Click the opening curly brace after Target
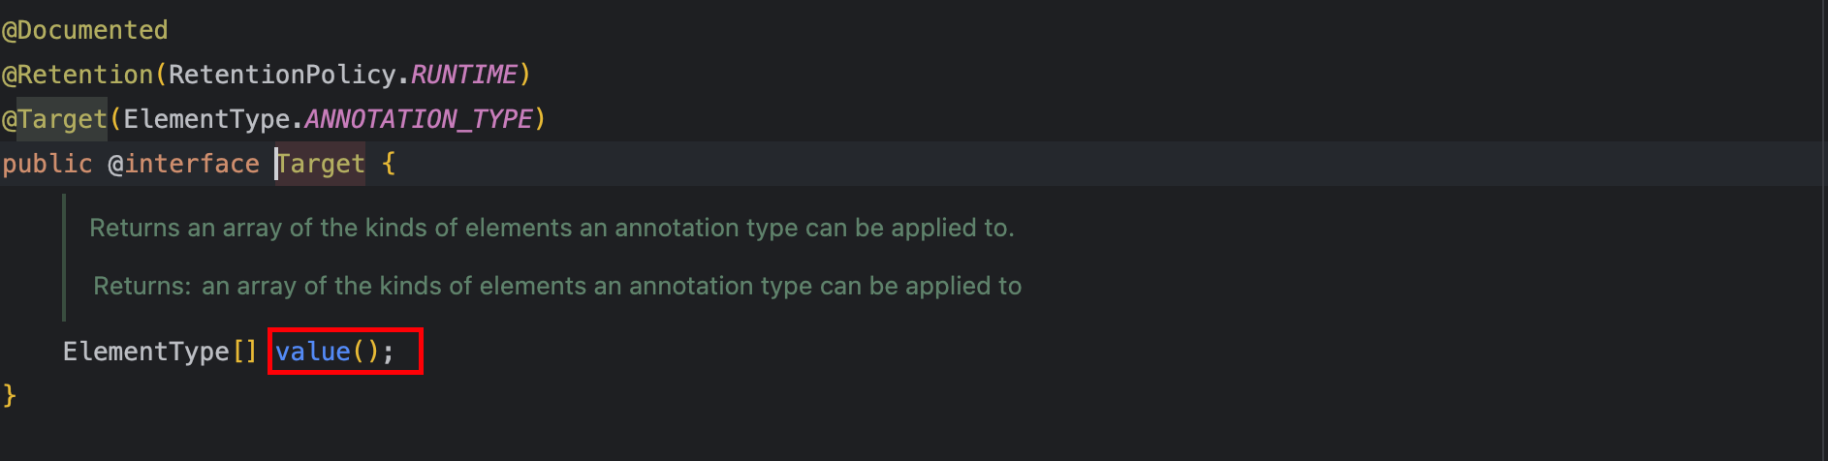 (389, 164)
